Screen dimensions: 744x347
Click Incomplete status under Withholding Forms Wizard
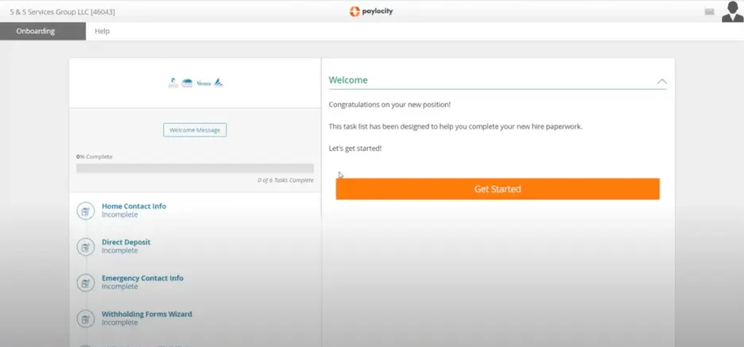tap(119, 323)
